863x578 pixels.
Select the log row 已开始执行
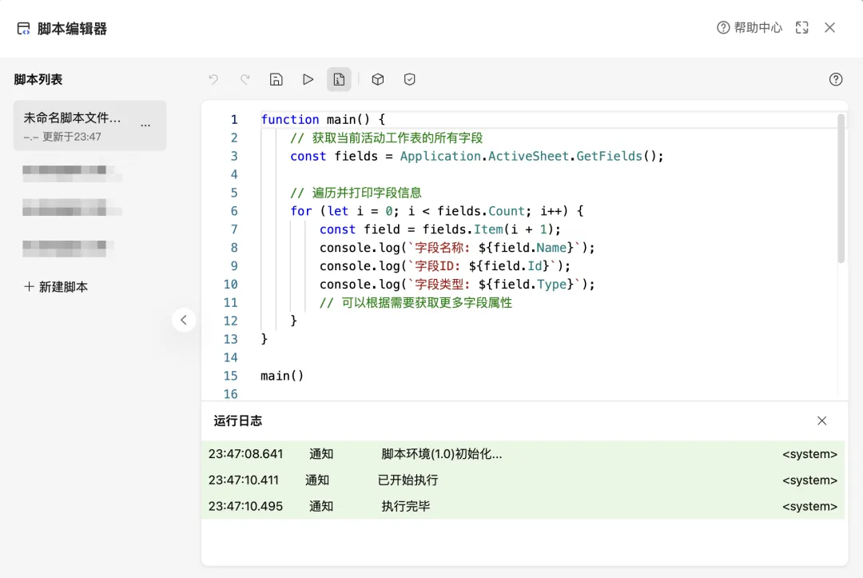[523, 480]
